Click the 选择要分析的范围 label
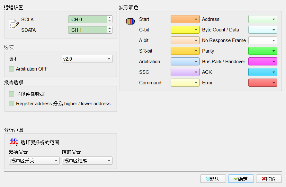The height and width of the screenshot is (187, 286). point(40,142)
